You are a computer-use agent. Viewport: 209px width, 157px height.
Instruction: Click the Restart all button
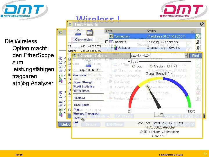pyautogui.click(x=172, y=116)
